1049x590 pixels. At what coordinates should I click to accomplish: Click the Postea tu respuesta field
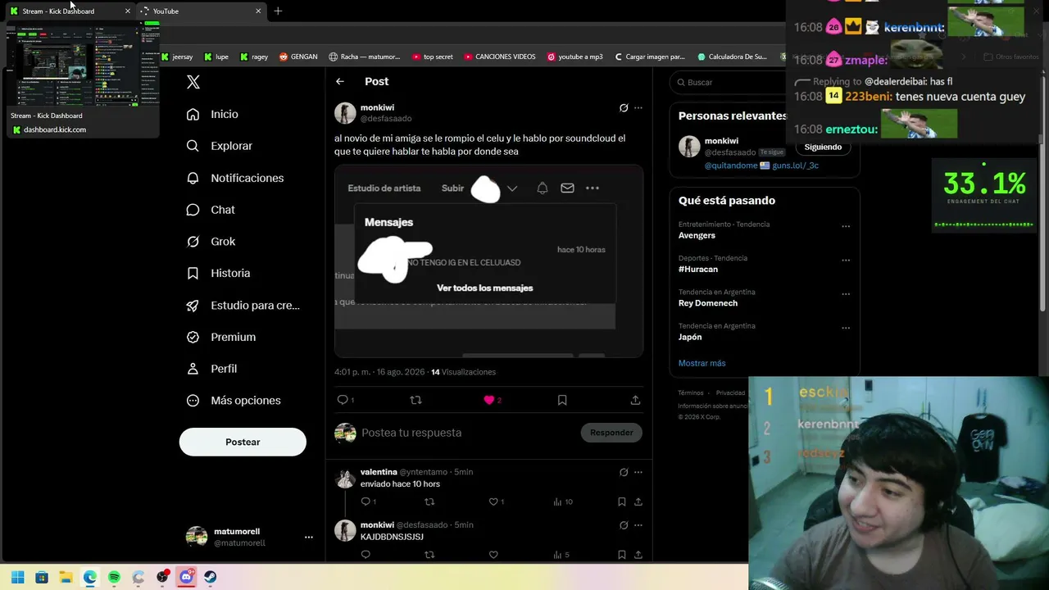pyautogui.click(x=467, y=433)
